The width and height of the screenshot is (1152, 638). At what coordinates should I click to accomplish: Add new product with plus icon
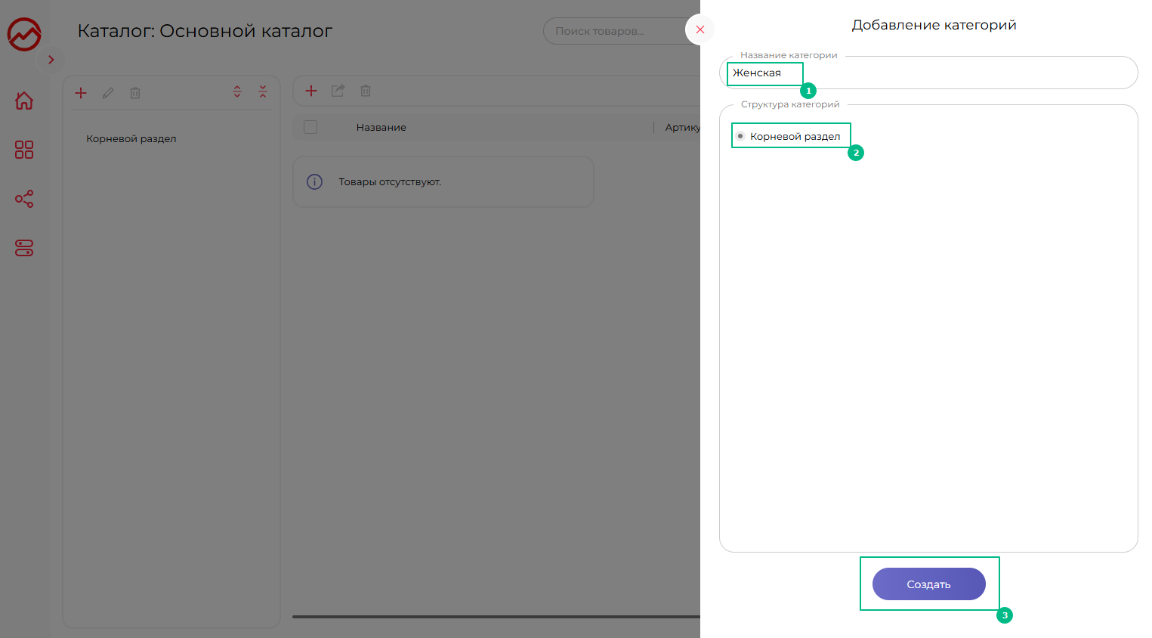tap(311, 91)
